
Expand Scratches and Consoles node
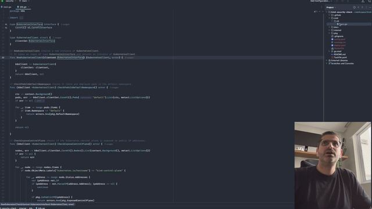coord(327,63)
